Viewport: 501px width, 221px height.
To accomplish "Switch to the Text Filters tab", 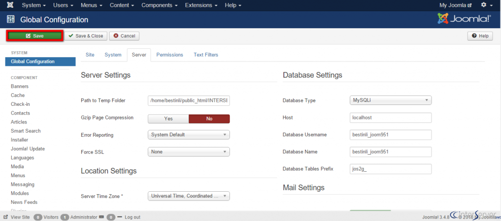I will pyautogui.click(x=206, y=55).
